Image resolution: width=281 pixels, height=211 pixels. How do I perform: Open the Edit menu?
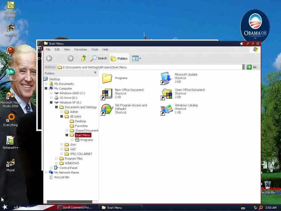[57, 49]
